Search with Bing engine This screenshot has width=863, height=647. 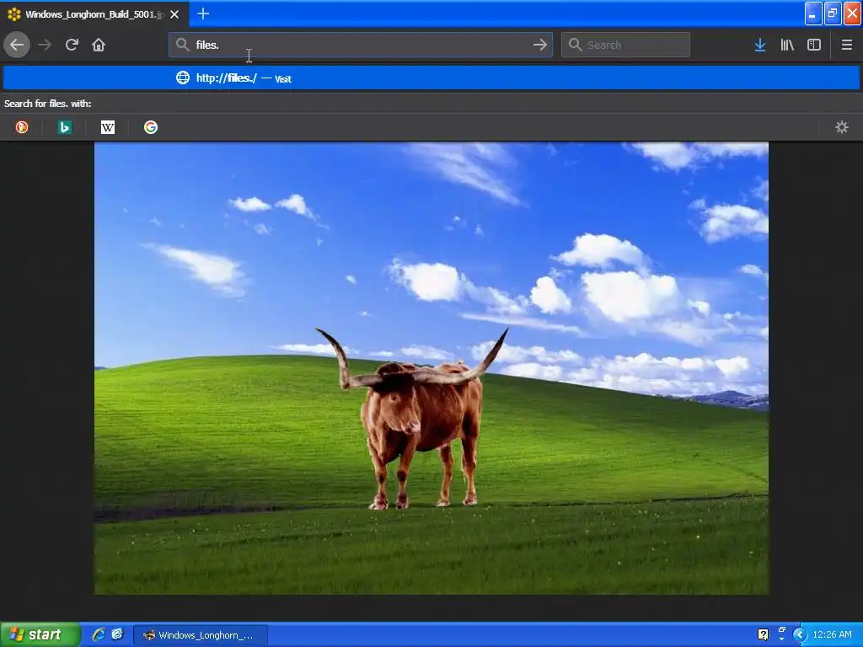click(65, 128)
